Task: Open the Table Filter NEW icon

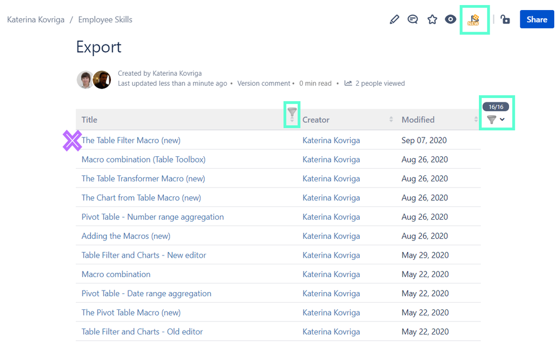Action: (474, 20)
